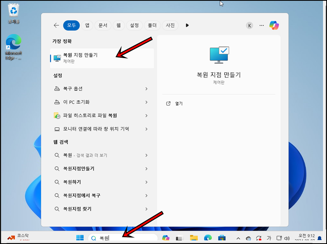327x244 pixels.
Task: Expand chevron next to 복구 옵션
Action: coord(146,89)
